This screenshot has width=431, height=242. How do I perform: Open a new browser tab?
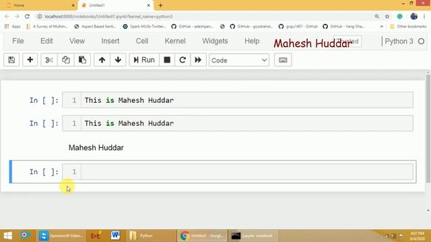point(160,5)
